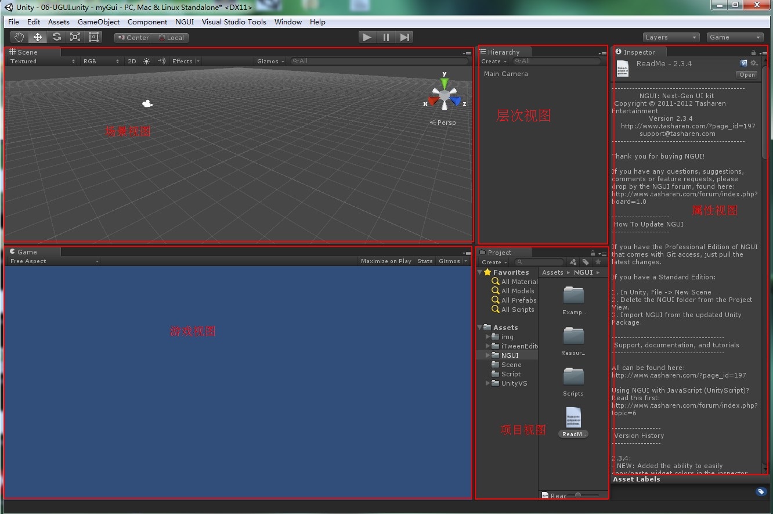773x514 pixels.
Task: Expand the iTweenEditor folder
Action: coord(488,346)
